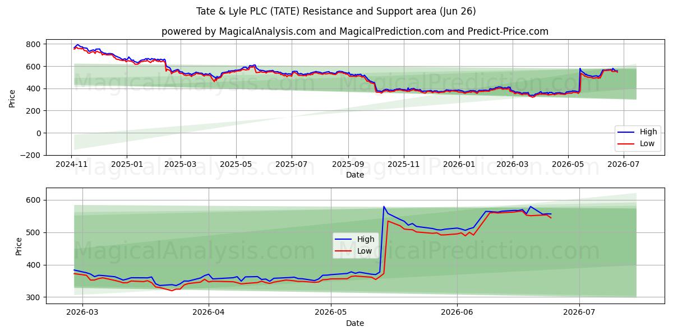Click the '2026-03' tick label on the top chart
The width and height of the screenshot is (673, 336).
click(512, 164)
